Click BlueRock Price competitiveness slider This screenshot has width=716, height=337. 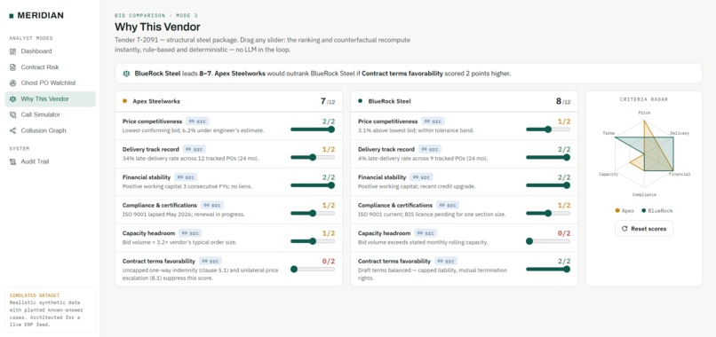point(548,129)
